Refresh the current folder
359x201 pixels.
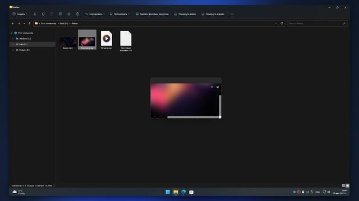[x=282, y=23]
